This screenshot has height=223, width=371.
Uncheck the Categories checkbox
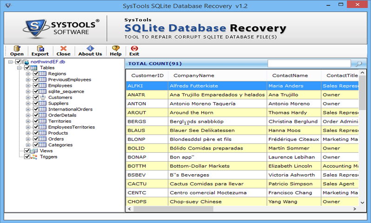click(36, 144)
